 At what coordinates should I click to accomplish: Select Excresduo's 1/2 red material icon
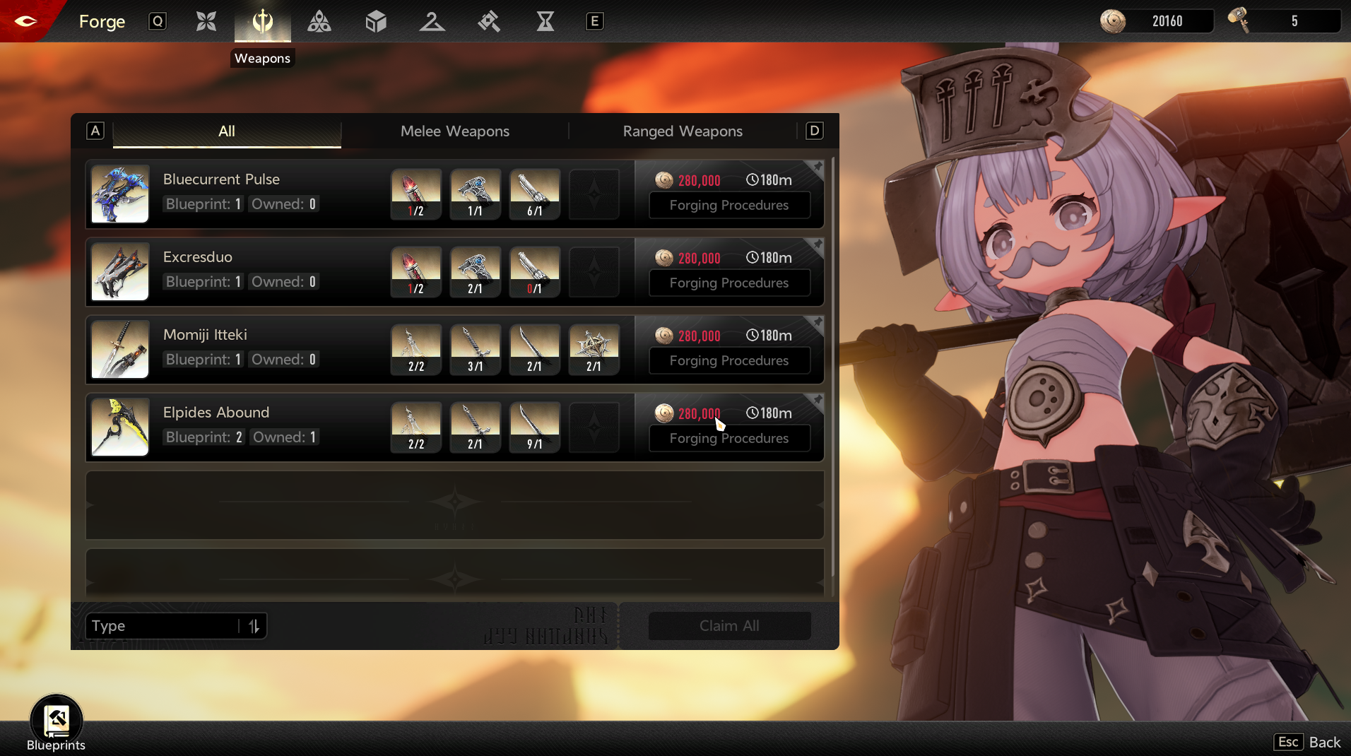click(x=416, y=272)
